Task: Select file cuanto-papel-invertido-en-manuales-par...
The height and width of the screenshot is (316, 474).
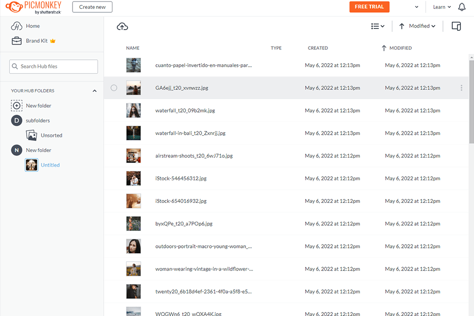Action: 203,65
